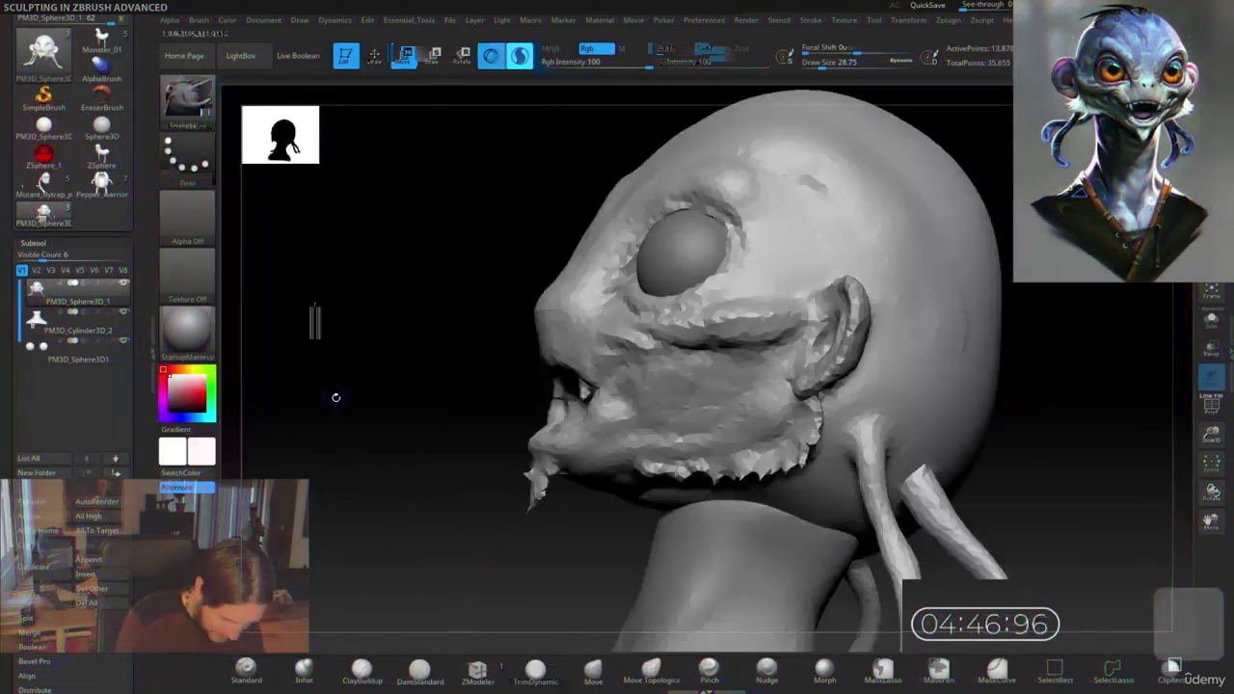Select the Scale gizmo icon
Image resolution: width=1234 pixels, height=694 pixels.
click(434, 56)
